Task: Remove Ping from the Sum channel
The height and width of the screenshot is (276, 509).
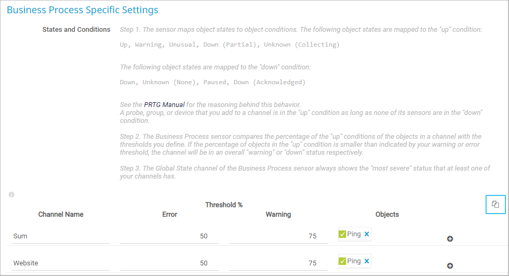Action: (367, 234)
